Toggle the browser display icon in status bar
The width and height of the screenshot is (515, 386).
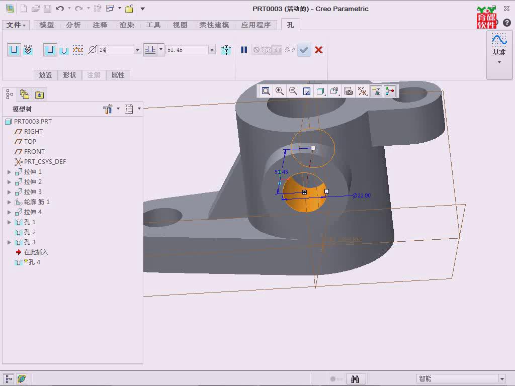(22, 379)
